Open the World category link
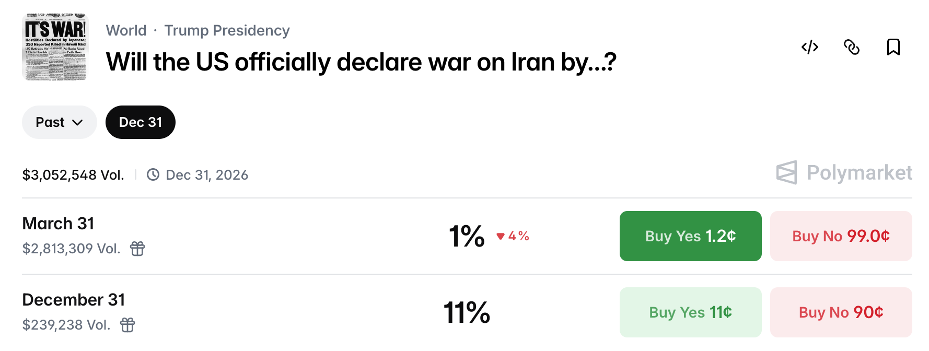This screenshot has width=929, height=351. [x=126, y=30]
